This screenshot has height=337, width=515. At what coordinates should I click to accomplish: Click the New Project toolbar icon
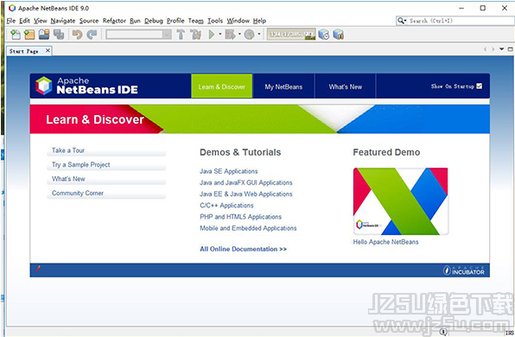(x=29, y=35)
